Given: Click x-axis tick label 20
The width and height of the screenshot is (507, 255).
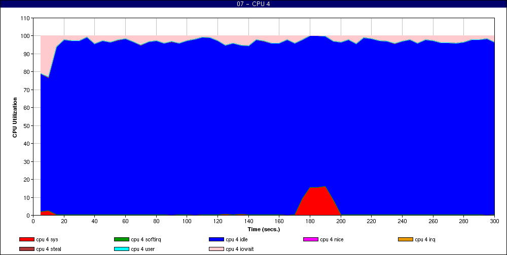Looking at the screenshot, I should (64, 221).
